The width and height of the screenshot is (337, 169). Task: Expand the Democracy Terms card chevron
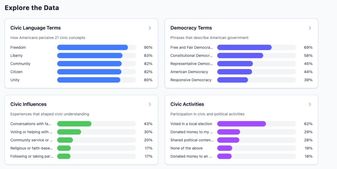tap(310, 28)
